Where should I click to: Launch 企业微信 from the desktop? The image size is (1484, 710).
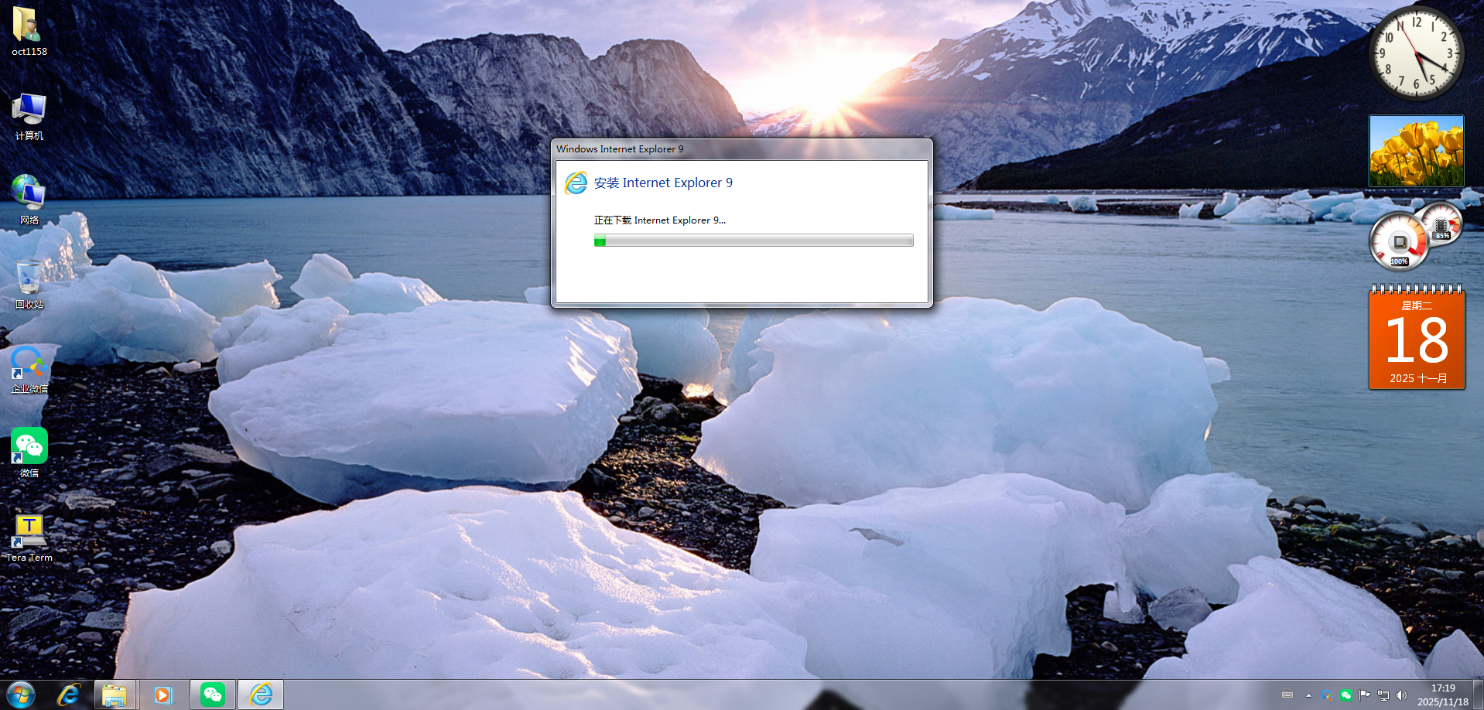click(29, 367)
